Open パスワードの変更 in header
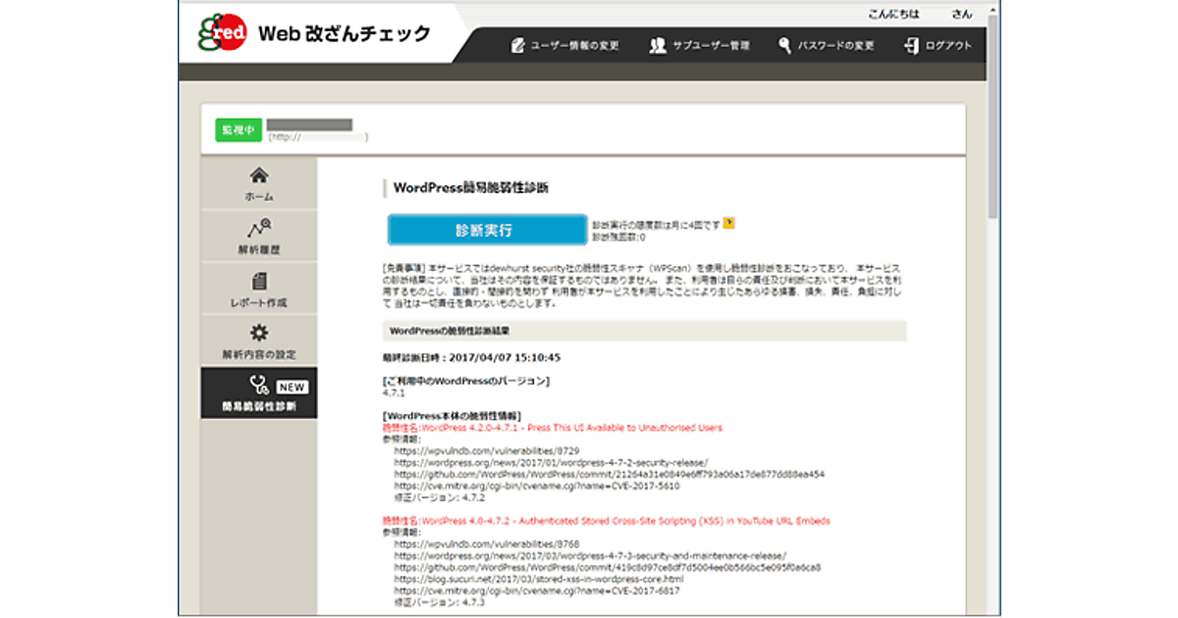The height and width of the screenshot is (618, 1178). pos(827,46)
